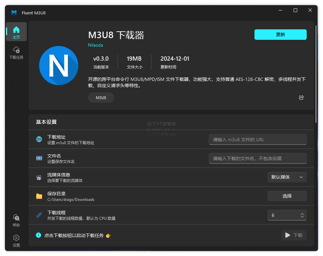Focus the download file name input
323x256 pixels.
257,158
